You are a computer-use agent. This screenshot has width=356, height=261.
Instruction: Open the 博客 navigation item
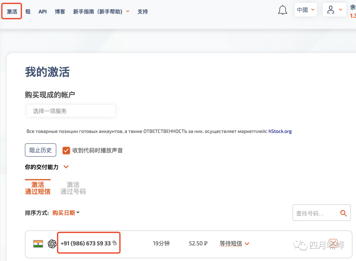[60, 11]
